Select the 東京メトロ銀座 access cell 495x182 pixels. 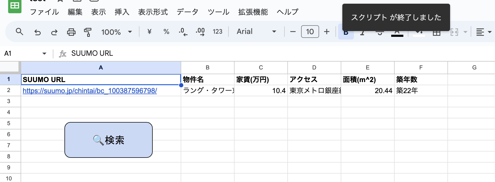(314, 90)
